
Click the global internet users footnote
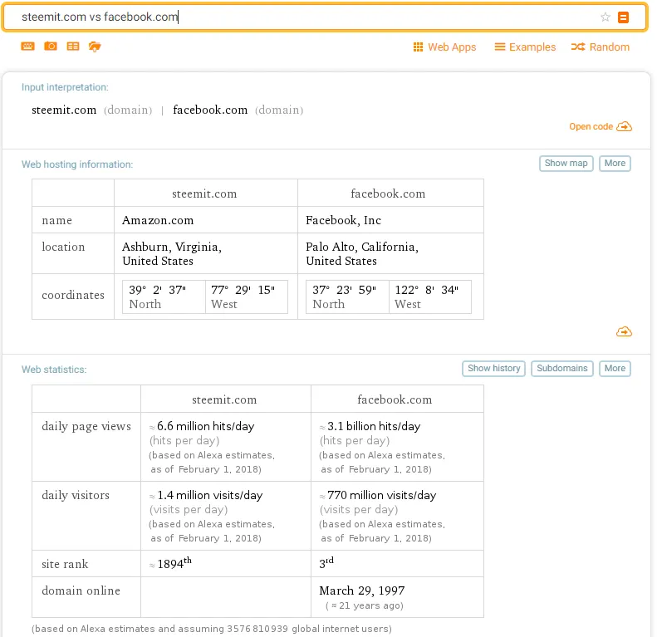click(212, 629)
